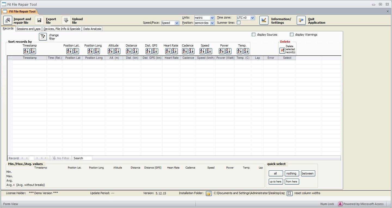Click the records Search field
The height and width of the screenshot is (208, 392).
pyautogui.click(x=82, y=158)
